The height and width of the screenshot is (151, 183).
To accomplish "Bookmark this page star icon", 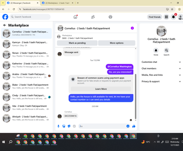I will (172, 9).
